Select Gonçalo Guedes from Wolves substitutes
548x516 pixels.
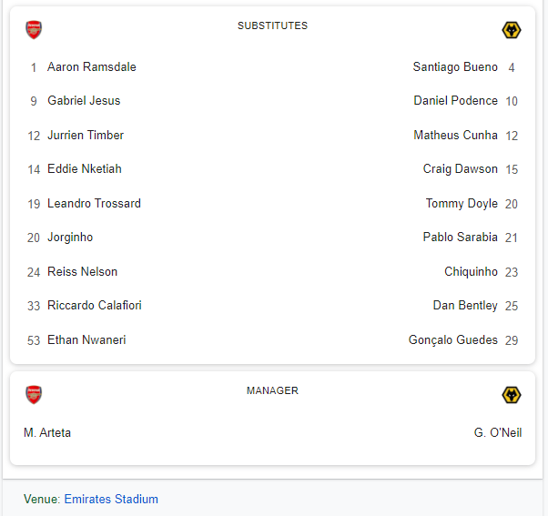453,340
